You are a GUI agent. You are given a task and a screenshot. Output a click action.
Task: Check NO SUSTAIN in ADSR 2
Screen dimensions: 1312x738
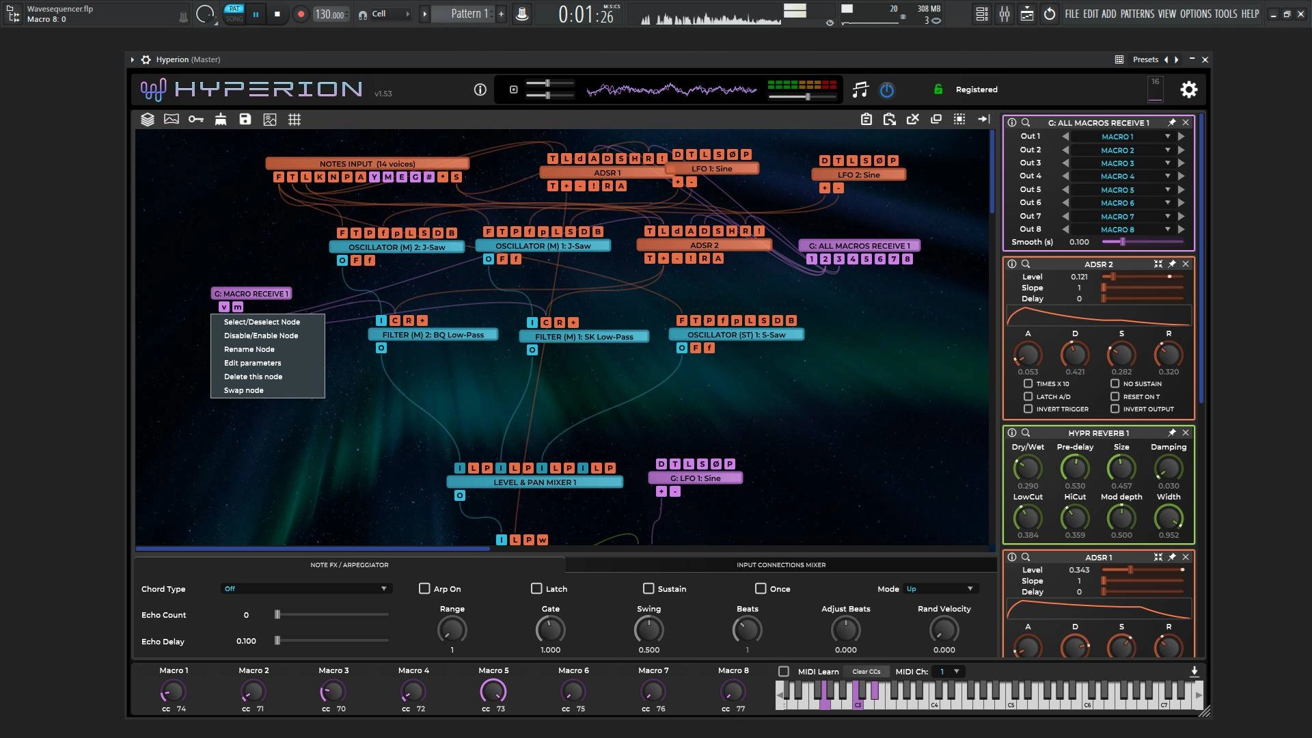[1115, 383]
